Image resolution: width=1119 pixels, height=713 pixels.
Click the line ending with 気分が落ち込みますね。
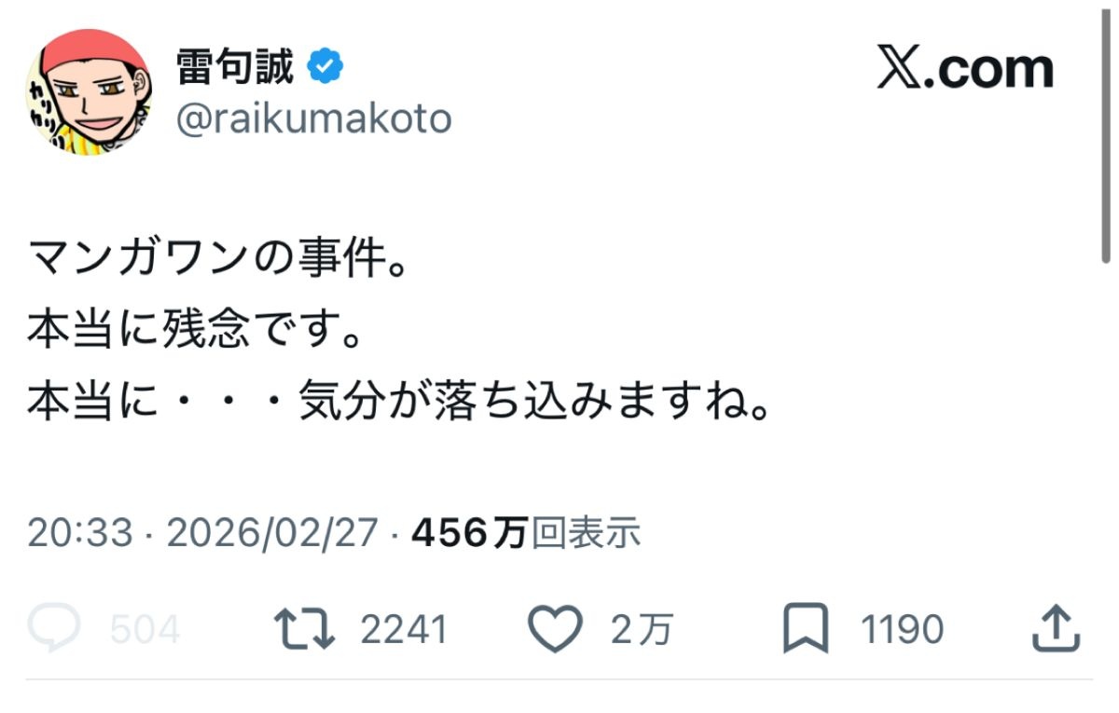[401, 407]
